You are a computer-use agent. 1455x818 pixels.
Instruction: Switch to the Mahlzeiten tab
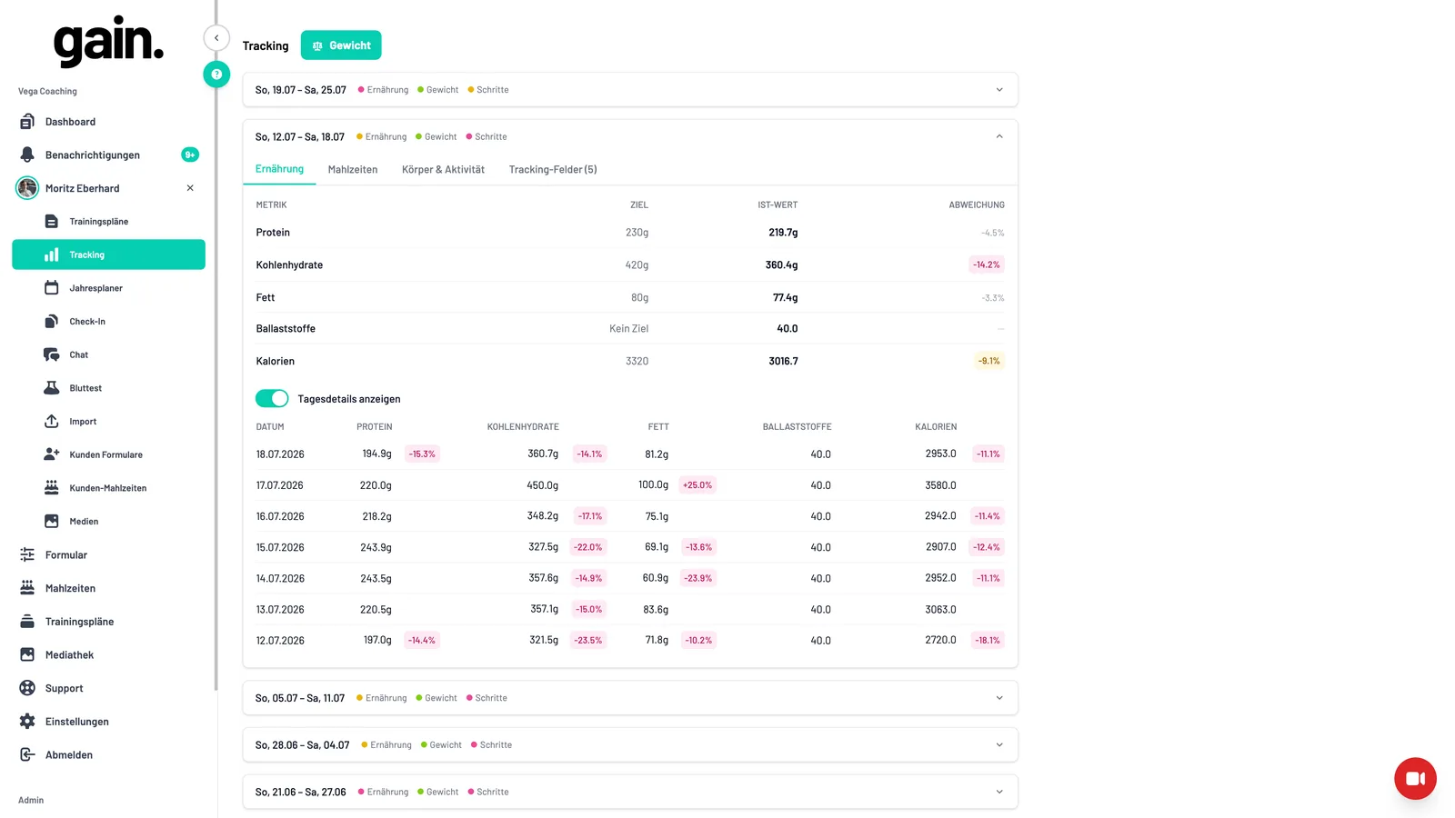[353, 170]
